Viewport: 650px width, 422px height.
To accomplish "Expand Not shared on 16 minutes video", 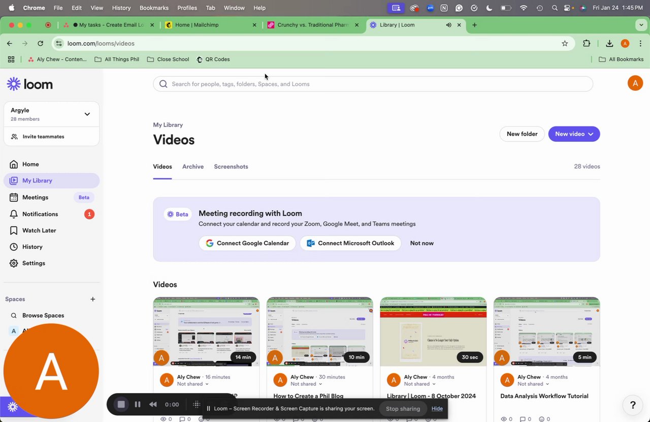I will click(x=193, y=384).
